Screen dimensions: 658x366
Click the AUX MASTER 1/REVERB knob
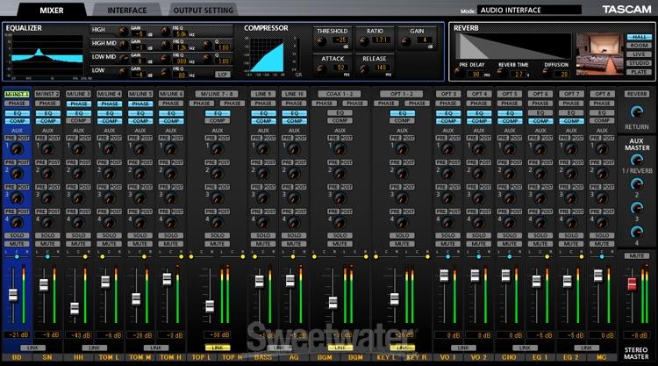click(637, 160)
